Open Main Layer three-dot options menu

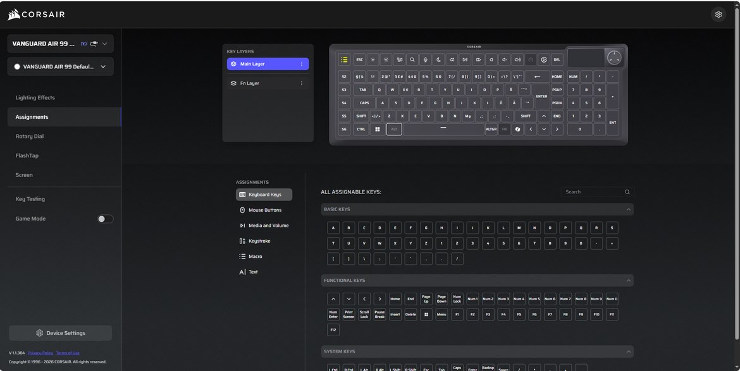[301, 64]
